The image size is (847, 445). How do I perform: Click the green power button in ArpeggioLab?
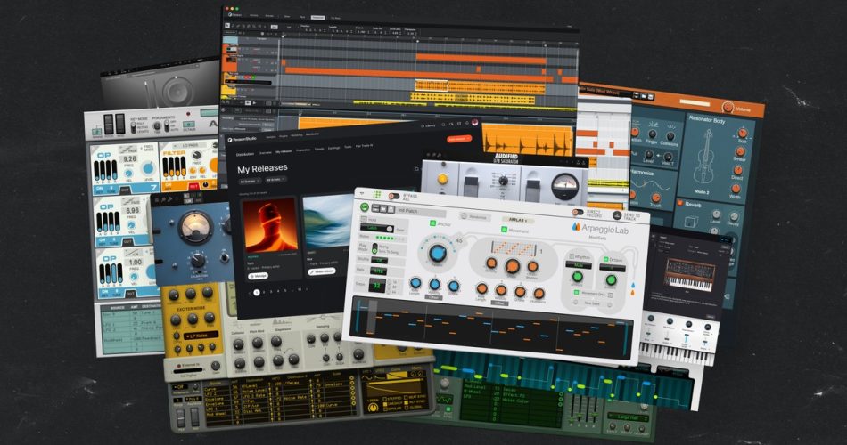(x=365, y=208)
